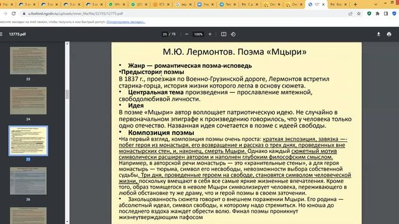Switch to the Gmail tab labeled Вхс
Viewport: 399px width, 224px height.
click(337, 4)
